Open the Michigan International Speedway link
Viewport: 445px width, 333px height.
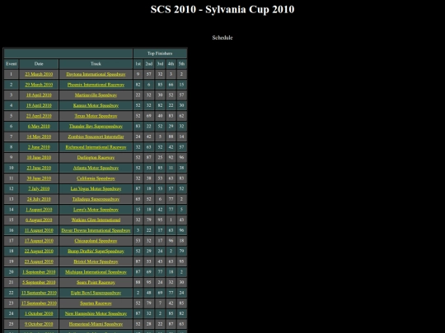click(x=96, y=272)
